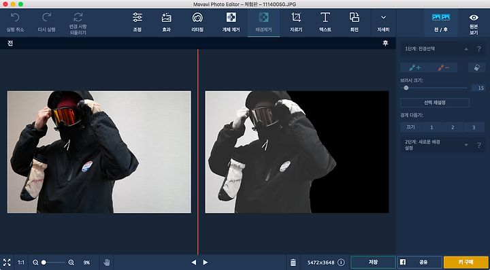490x270 pixels.
Task: Select the Background Removal (배경제거) tab
Action: click(263, 22)
